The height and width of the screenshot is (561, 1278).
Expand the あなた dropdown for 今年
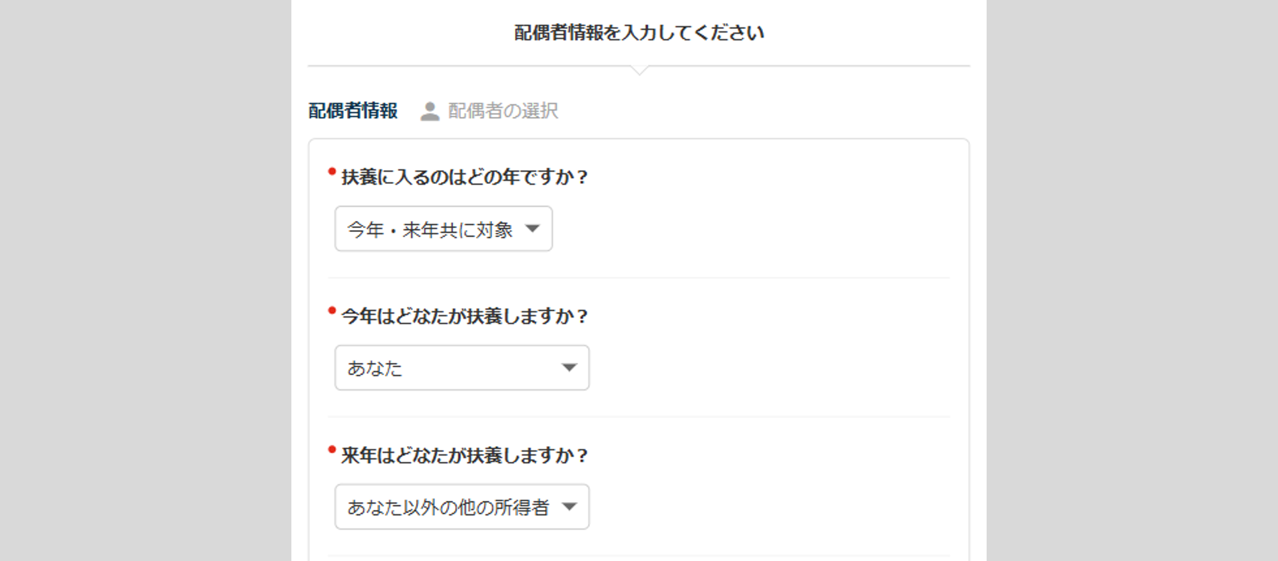[x=461, y=368]
